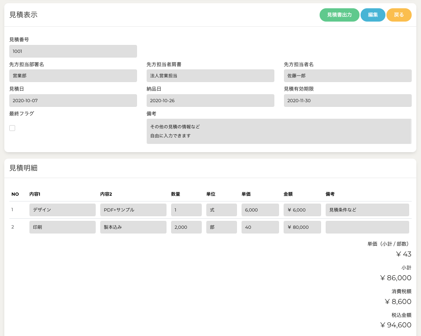Select the デザイン content field in row 1
421x336 pixels.
click(x=63, y=210)
